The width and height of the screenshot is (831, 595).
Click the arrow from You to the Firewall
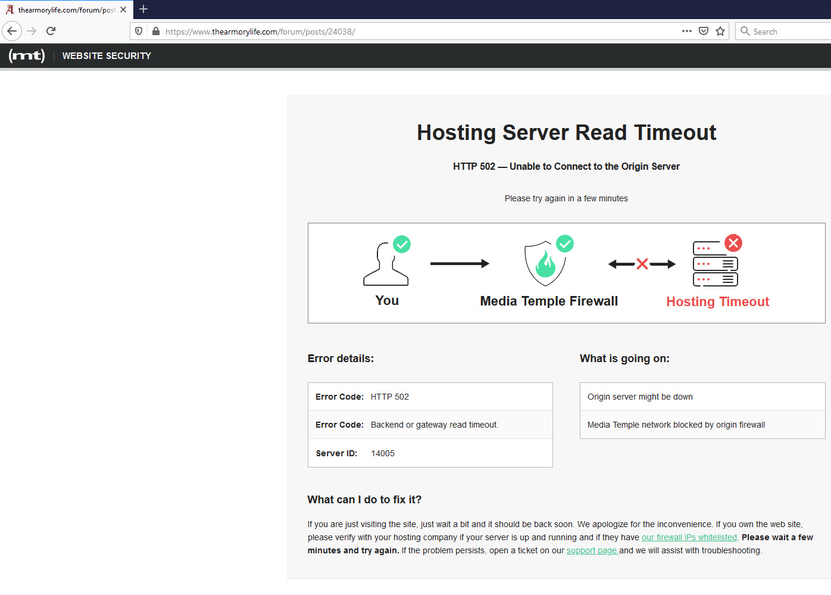click(460, 263)
